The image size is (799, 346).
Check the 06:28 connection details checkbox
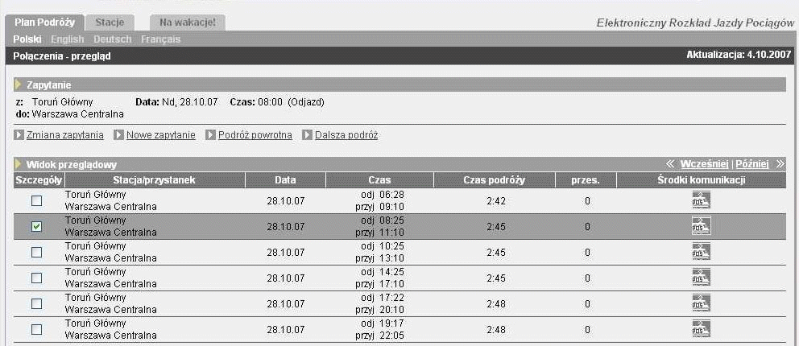click(x=36, y=201)
